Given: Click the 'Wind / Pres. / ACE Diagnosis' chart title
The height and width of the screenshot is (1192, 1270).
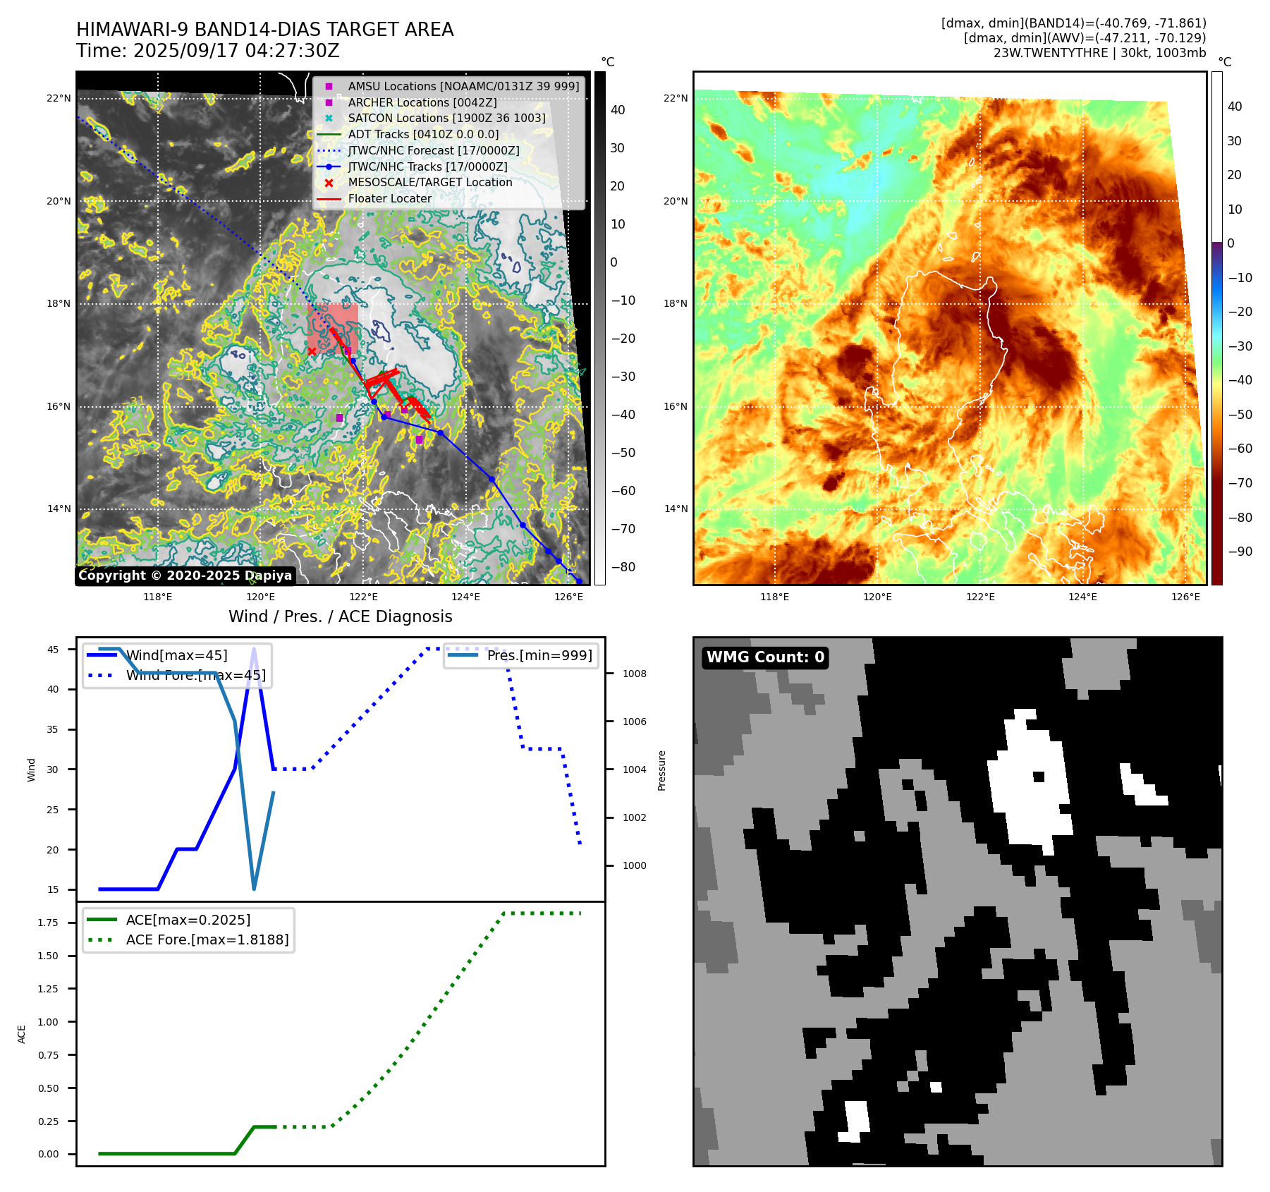Looking at the screenshot, I should pyautogui.click(x=341, y=616).
